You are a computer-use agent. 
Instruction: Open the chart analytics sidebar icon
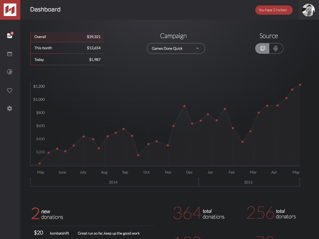pos(10,35)
